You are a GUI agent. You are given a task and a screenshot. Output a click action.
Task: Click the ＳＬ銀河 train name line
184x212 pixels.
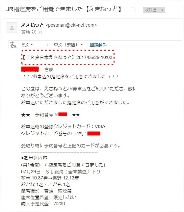(61, 172)
